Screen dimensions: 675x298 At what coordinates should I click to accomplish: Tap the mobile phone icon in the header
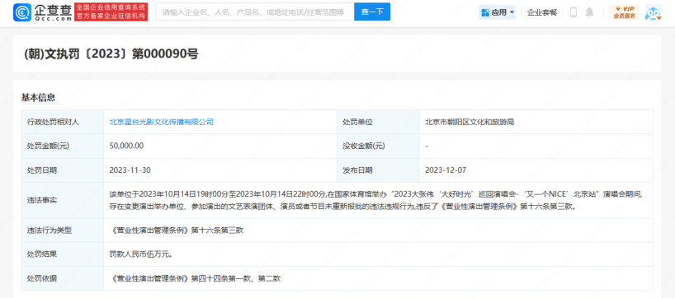pyautogui.click(x=573, y=12)
